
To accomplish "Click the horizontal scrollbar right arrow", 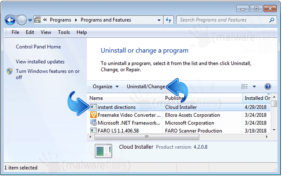I will click(x=267, y=137).
